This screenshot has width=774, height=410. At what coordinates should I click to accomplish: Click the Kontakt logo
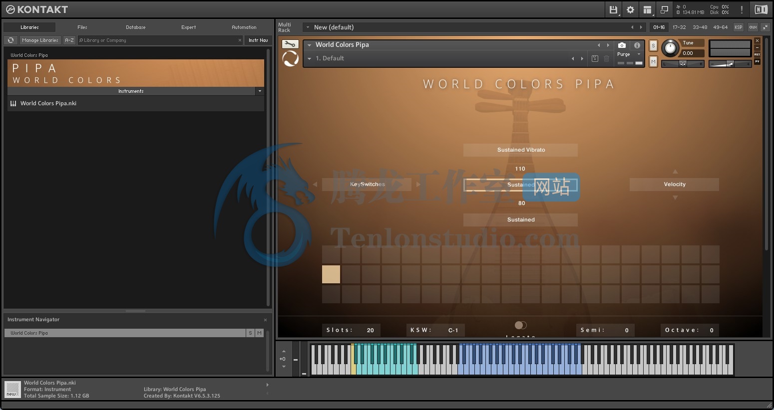(36, 9)
